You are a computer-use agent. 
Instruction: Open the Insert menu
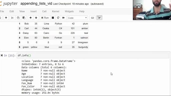click(33, 11)
